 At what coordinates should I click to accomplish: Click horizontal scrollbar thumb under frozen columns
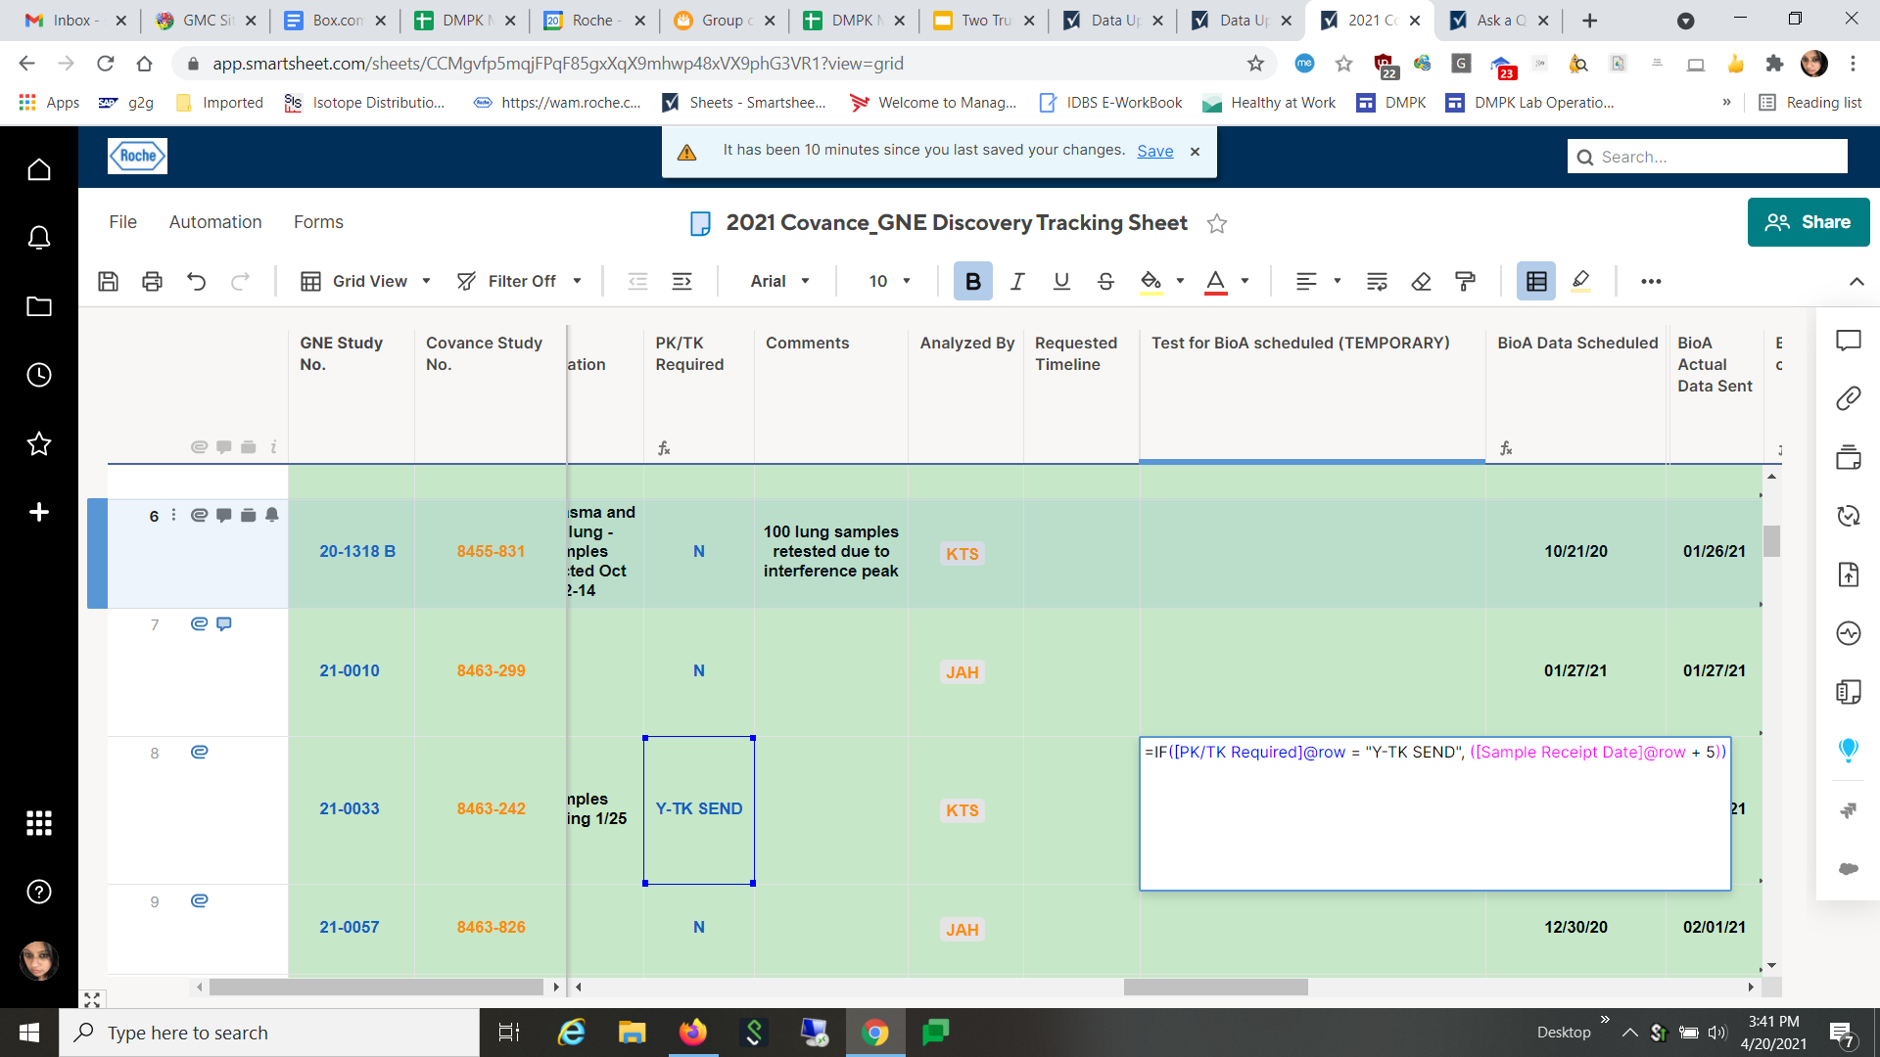[376, 987]
